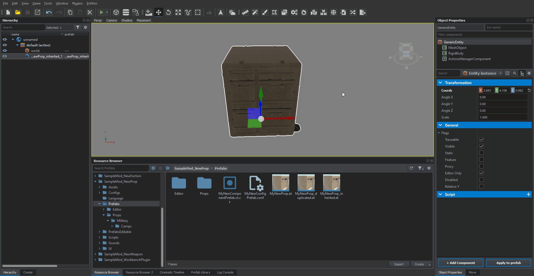
Task: Click the Undo arrow icon
Action: pyautogui.click(x=49, y=12)
